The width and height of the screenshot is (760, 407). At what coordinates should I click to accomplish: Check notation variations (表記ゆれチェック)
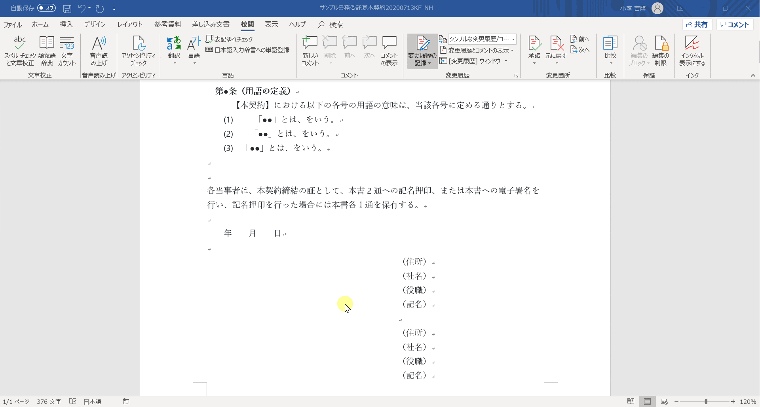pos(229,39)
